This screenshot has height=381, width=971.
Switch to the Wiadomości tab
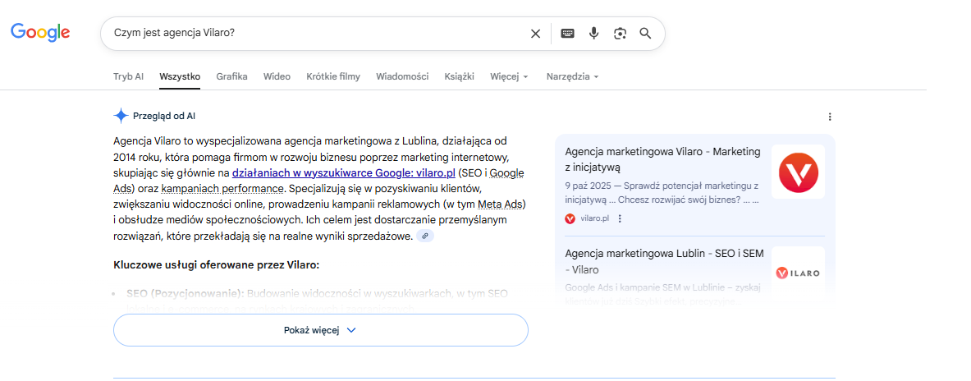pyautogui.click(x=402, y=77)
